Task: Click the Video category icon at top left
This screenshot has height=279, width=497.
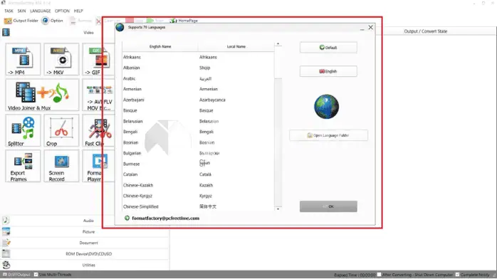Action: [6, 32]
